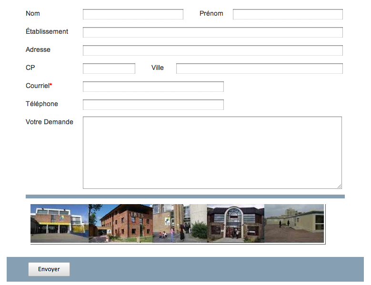This screenshot has height=285, width=371.
Task: Submit the form with Envoyer button
Action: 49,269
